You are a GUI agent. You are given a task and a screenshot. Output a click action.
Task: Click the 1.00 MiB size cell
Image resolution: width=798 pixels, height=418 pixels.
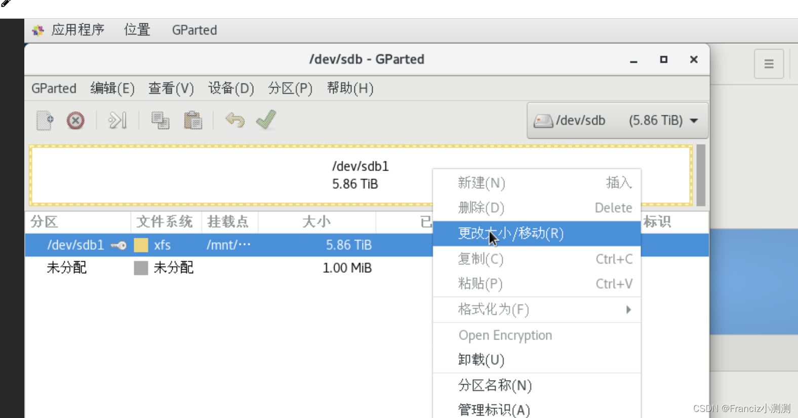tap(347, 268)
